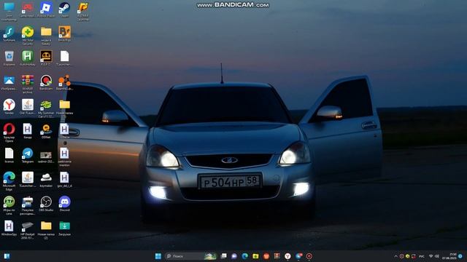Open the Old TLauncher Java icon
Screen dimensions: 467x262
(x=28, y=107)
